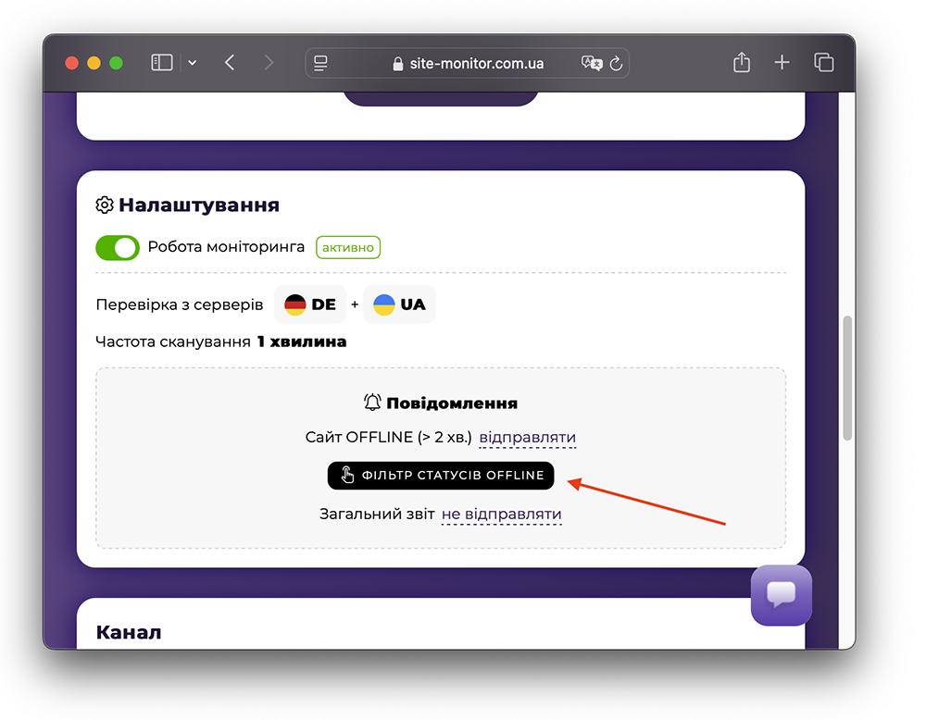Close the Safari window
Image resolution: width=926 pixels, height=720 pixels.
(x=71, y=63)
